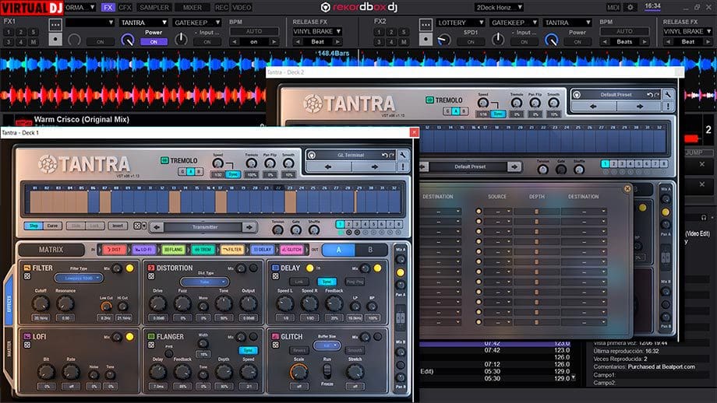Switch to the CFX tab
The height and width of the screenshot is (403, 717).
click(125, 7)
